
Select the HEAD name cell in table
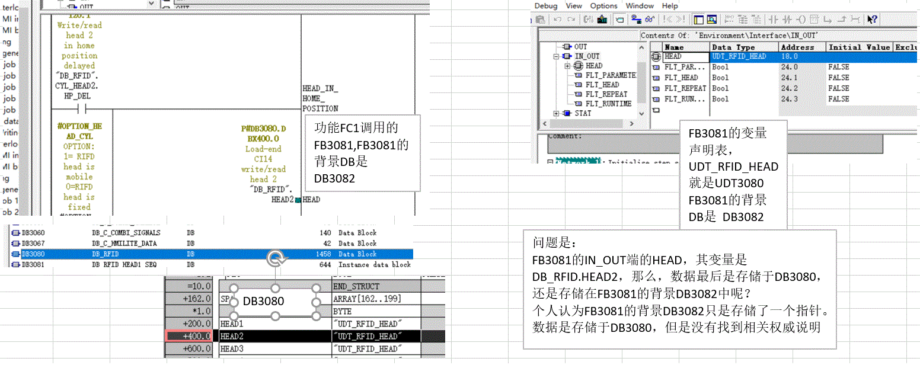coord(686,57)
